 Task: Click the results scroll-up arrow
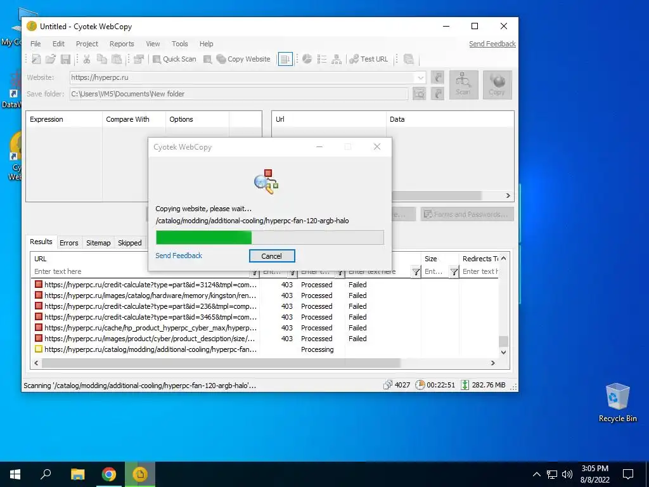click(x=503, y=259)
